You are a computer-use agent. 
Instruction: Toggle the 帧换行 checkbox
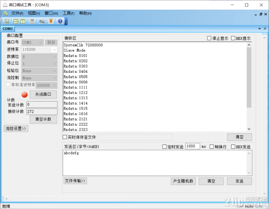point(212,147)
